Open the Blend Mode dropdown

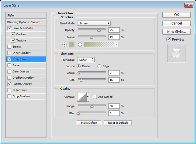pyautogui.click(x=94, y=23)
